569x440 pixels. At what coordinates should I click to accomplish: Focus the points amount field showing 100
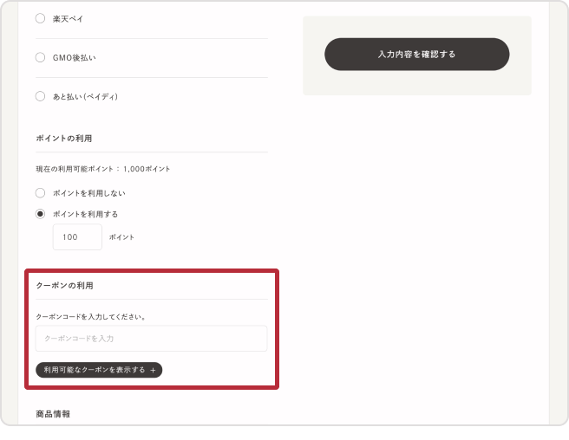[77, 236]
